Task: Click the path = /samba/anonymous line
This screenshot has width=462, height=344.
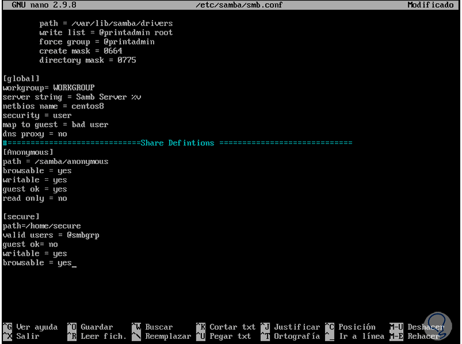Action: [x=55, y=162]
